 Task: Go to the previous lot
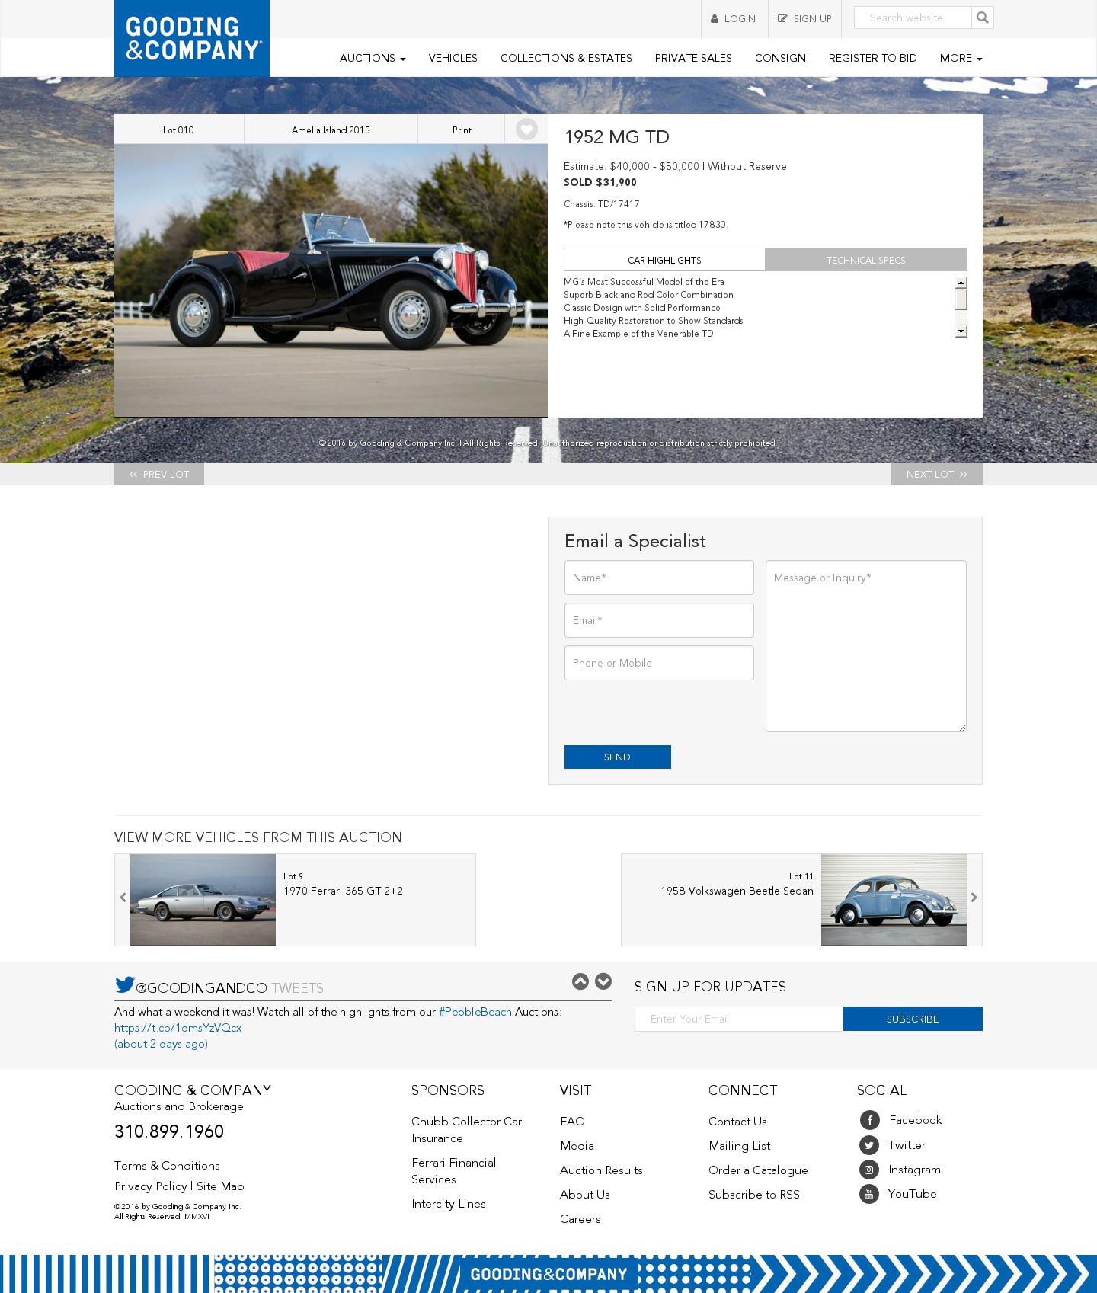pos(159,474)
